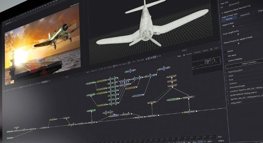Open the Timeline tab
Viewport: 263px width, 143px height.
(x=197, y=52)
